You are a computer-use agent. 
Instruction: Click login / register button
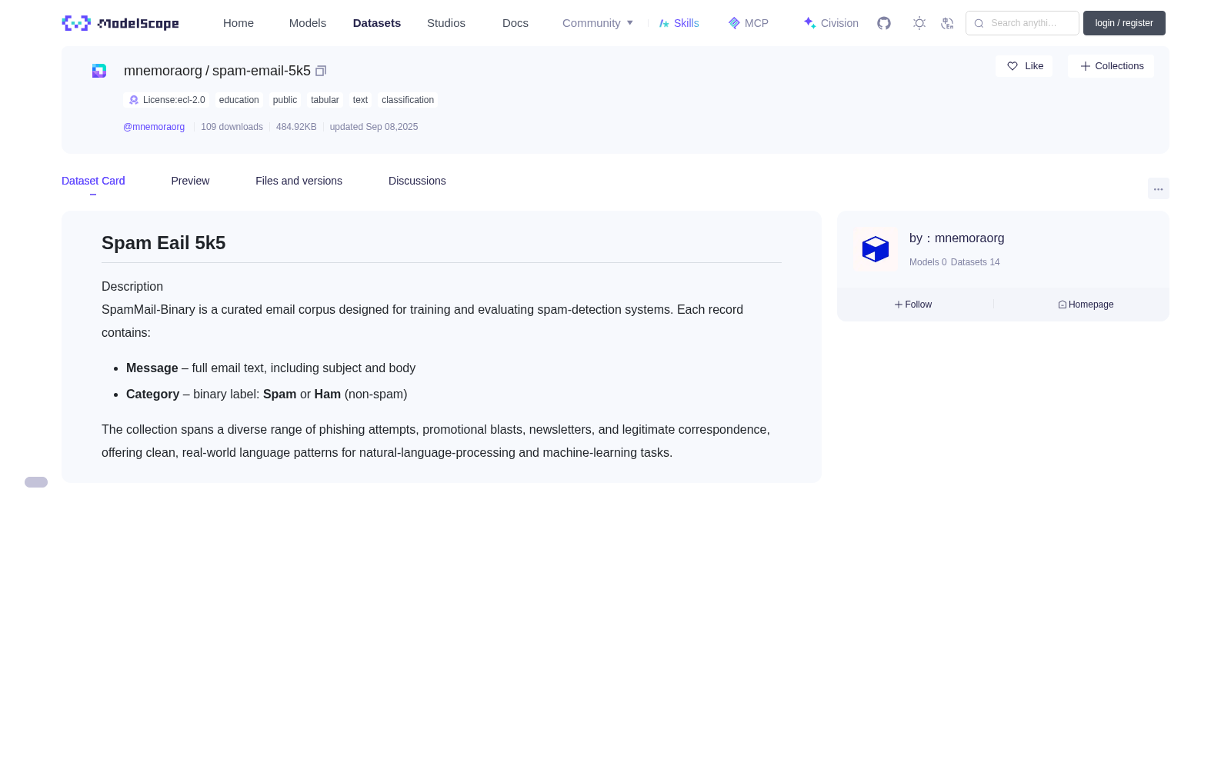(x=1124, y=23)
